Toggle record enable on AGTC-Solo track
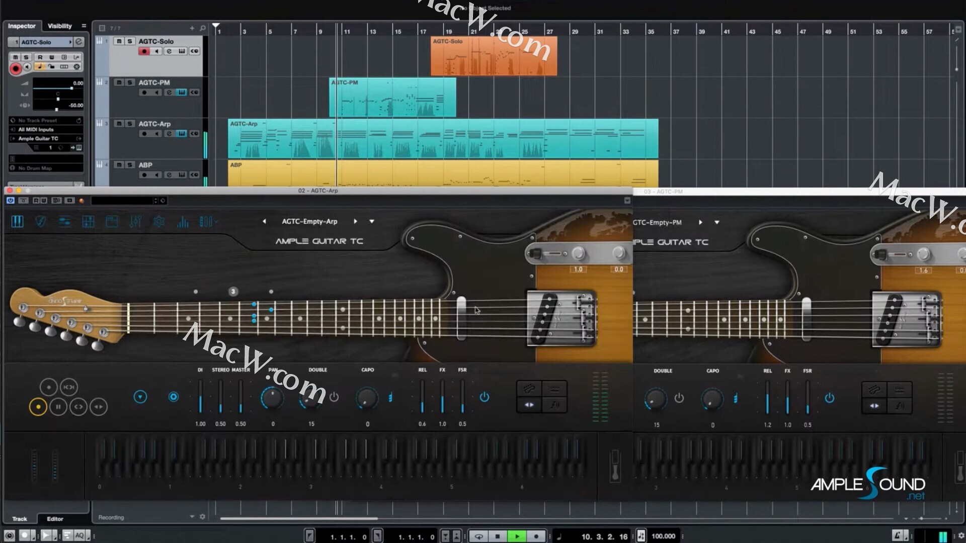 (144, 51)
